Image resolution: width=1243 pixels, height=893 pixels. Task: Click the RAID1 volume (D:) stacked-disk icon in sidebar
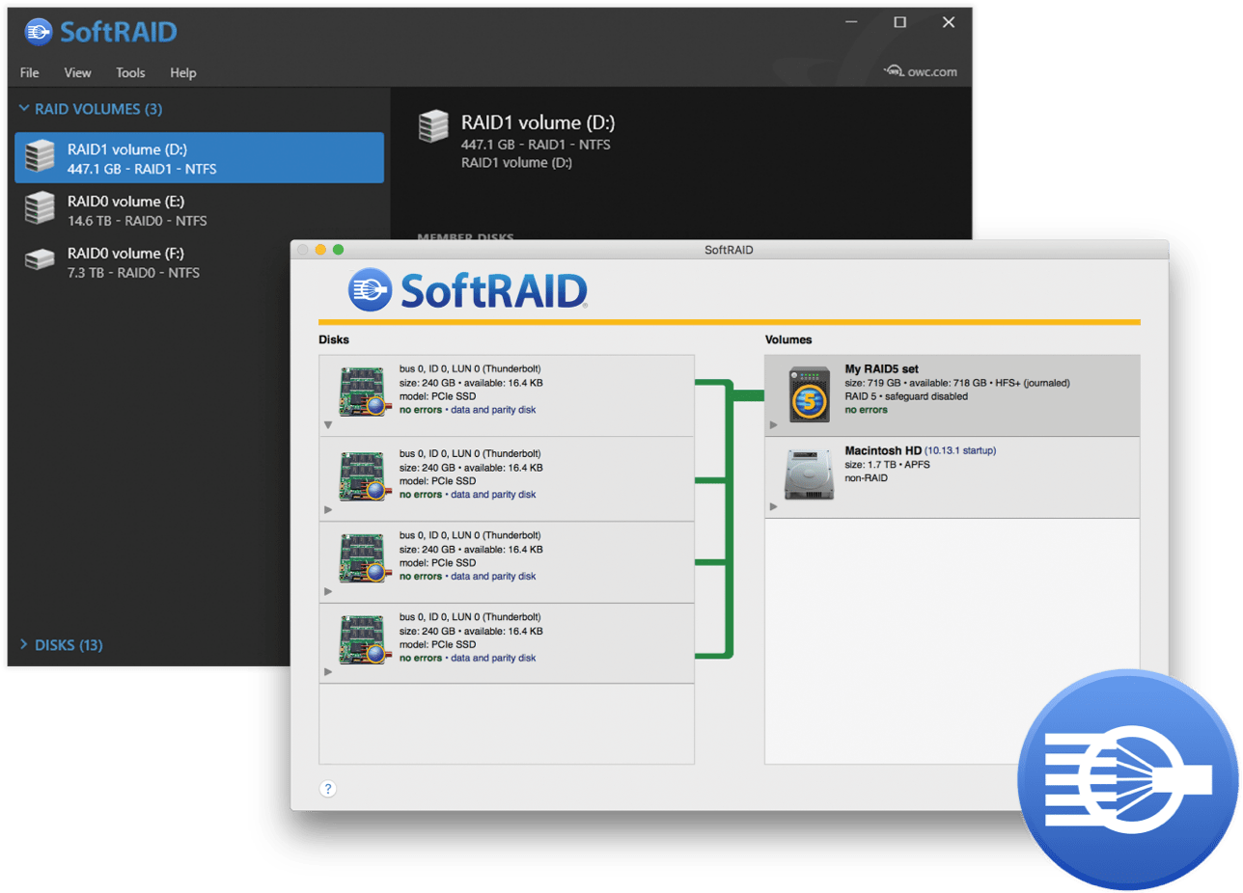pyautogui.click(x=41, y=158)
